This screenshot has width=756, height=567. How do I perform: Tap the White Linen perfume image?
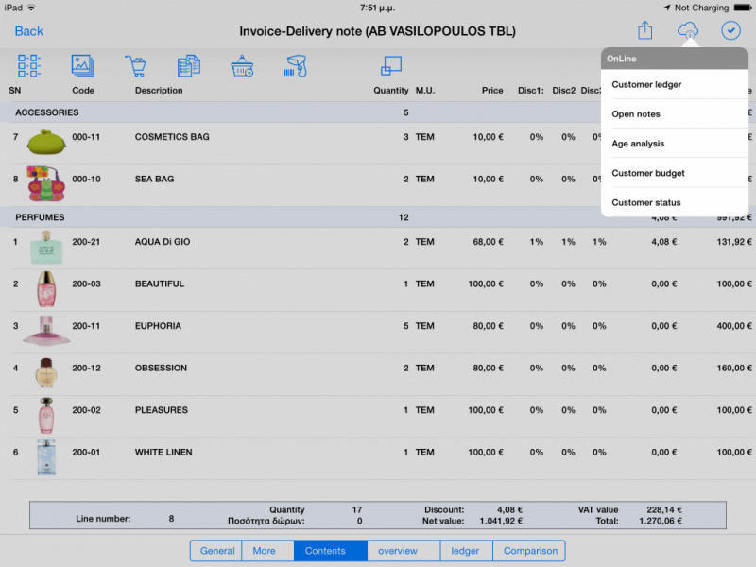46,457
